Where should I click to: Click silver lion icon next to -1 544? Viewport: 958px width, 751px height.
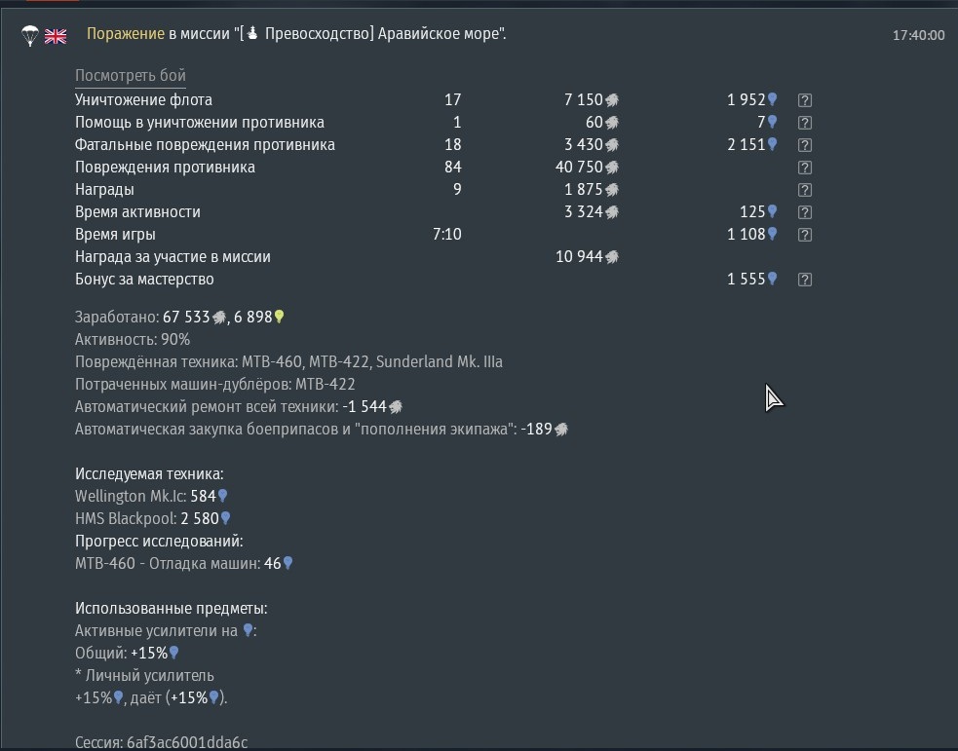[x=396, y=406]
